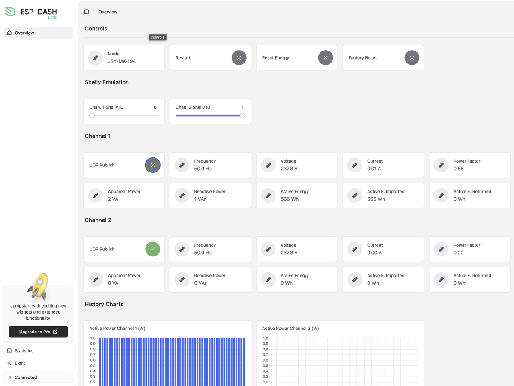The width and height of the screenshot is (514, 386).
Task: Toggle the Reset Energy button
Action: [x=326, y=57]
